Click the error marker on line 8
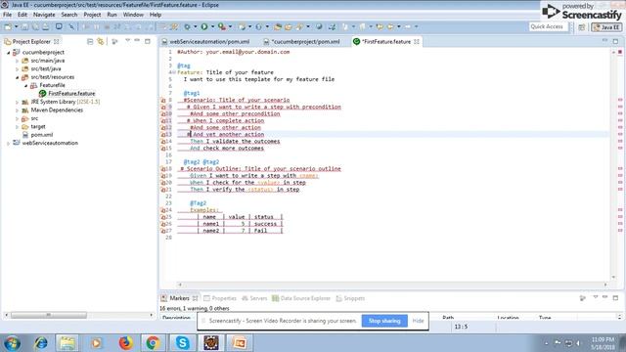This screenshot has width=626, height=352. [163, 100]
